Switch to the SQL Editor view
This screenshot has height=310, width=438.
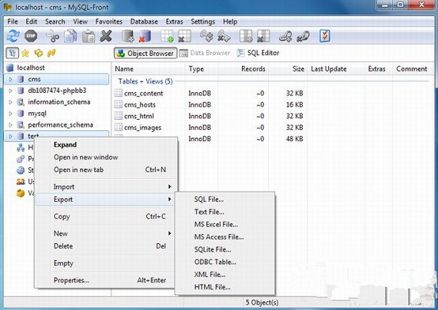tap(258, 53)
